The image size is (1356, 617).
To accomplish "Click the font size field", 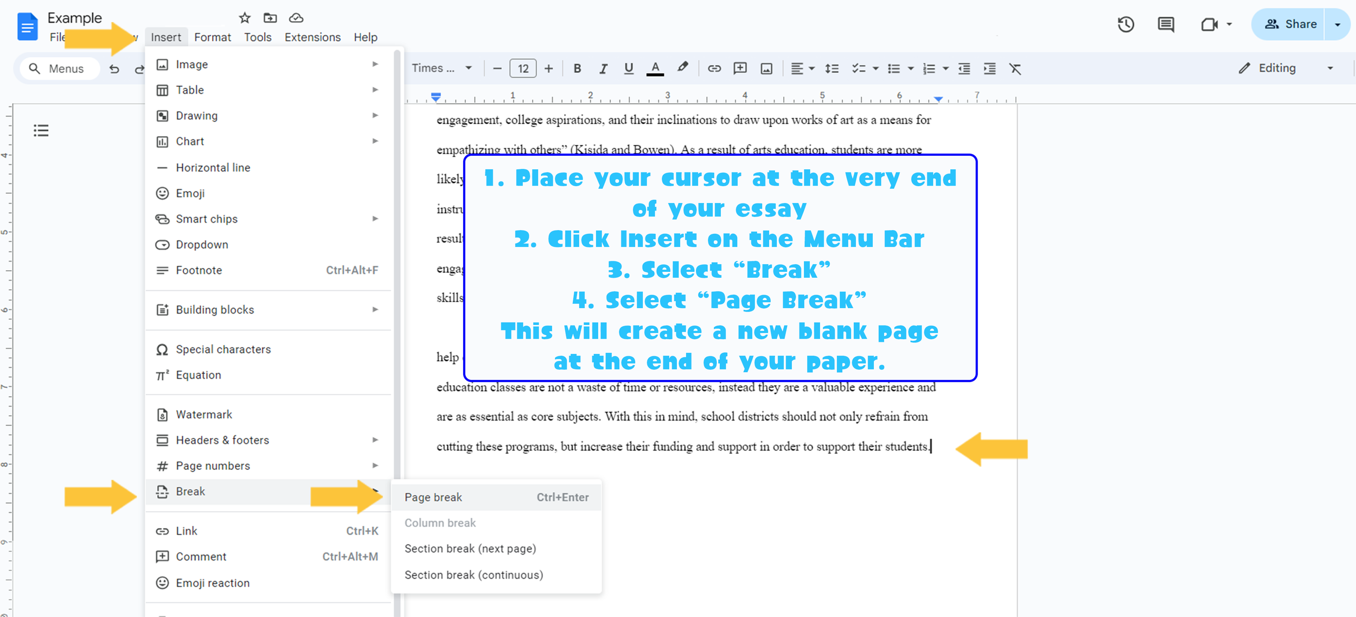I will tap(523, 68).
